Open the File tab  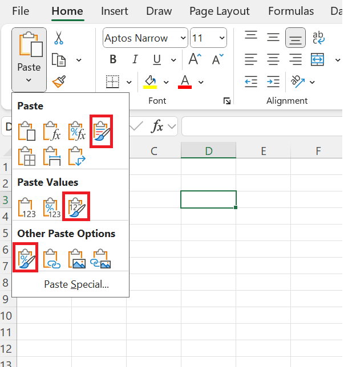tap(21, 11)
